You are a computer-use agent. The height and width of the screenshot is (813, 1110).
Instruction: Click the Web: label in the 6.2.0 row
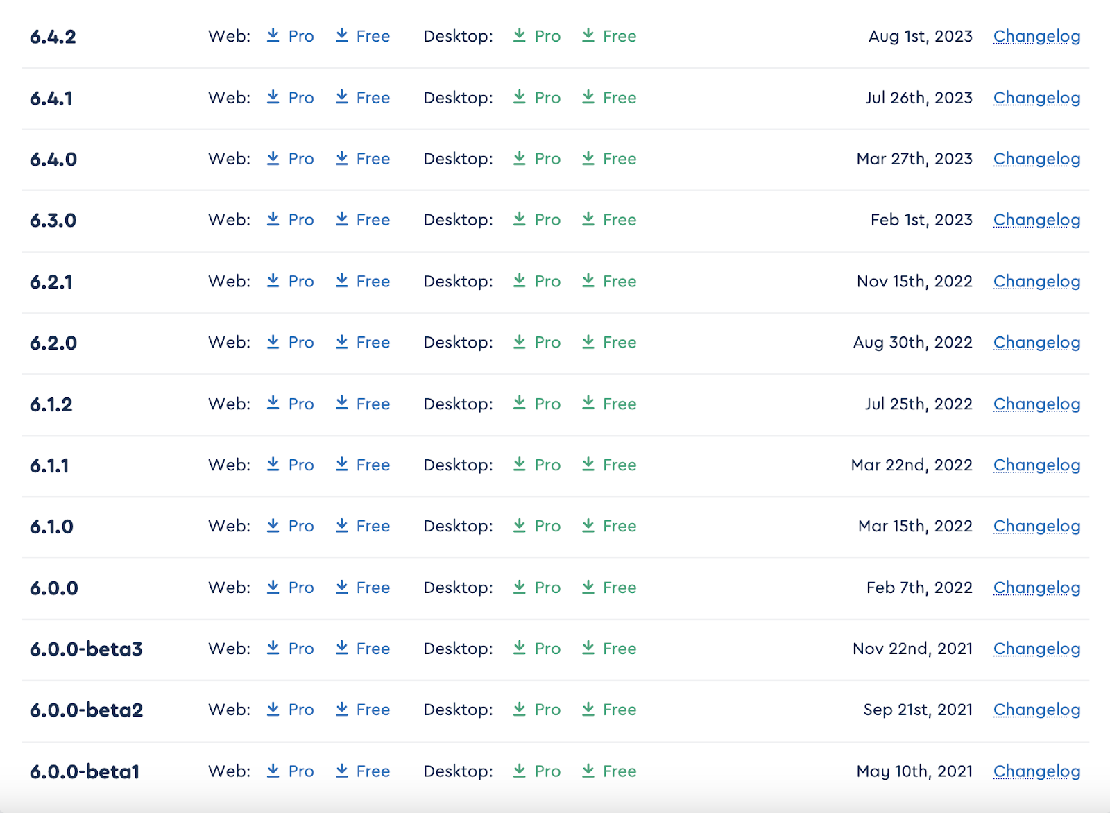230,343
